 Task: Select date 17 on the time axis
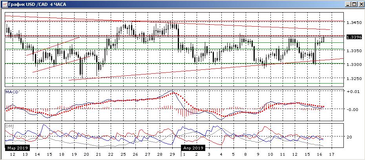click(x=332, y=155)
